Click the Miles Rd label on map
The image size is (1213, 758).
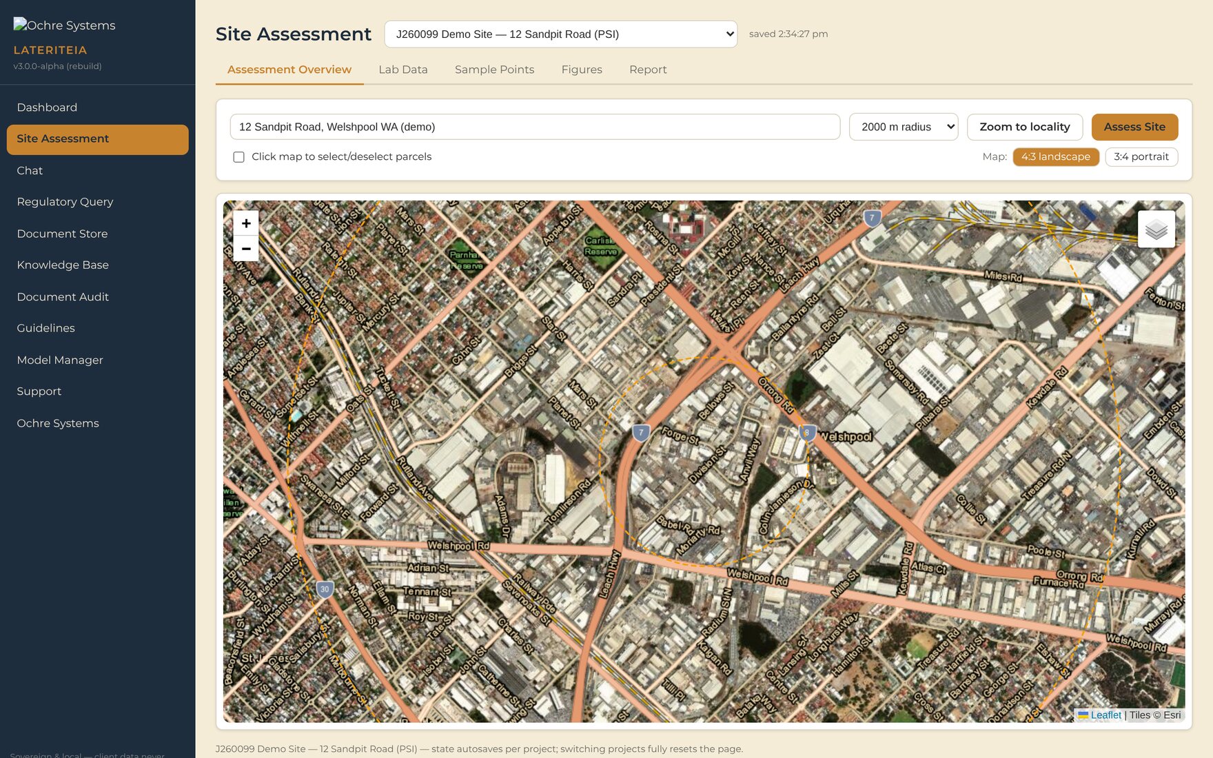coord(1003,276)
